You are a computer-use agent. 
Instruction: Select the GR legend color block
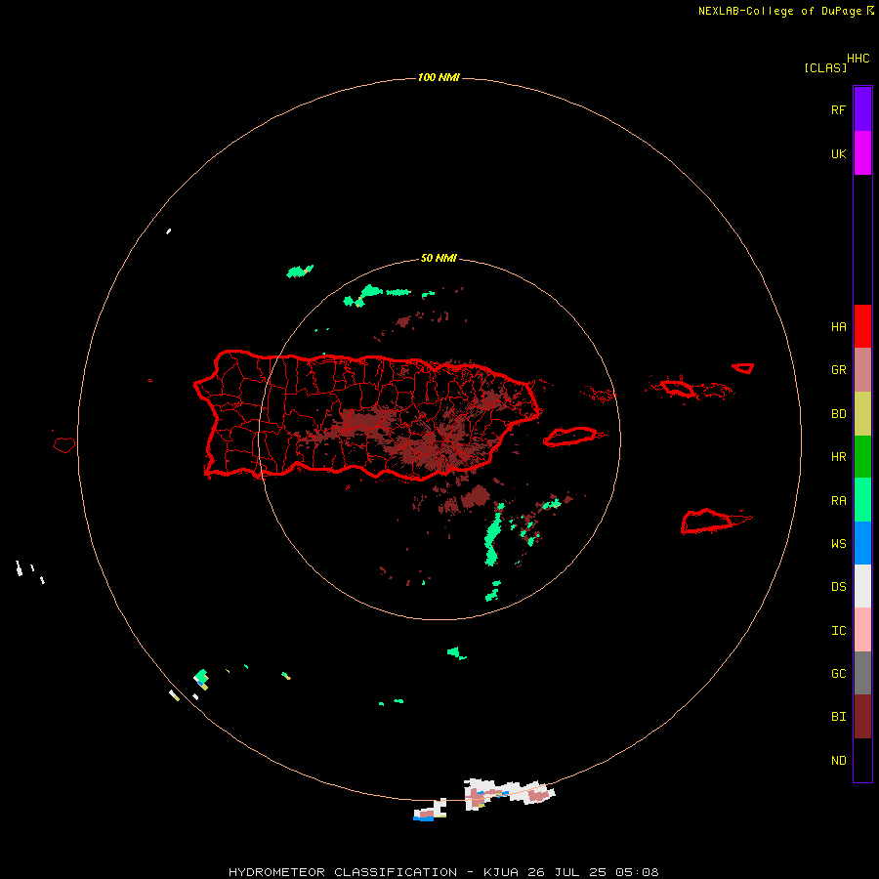tap(862, 370)
